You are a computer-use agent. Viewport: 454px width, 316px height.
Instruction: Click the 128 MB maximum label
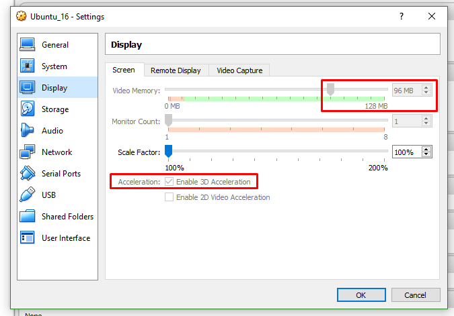(x=376, y=106)
